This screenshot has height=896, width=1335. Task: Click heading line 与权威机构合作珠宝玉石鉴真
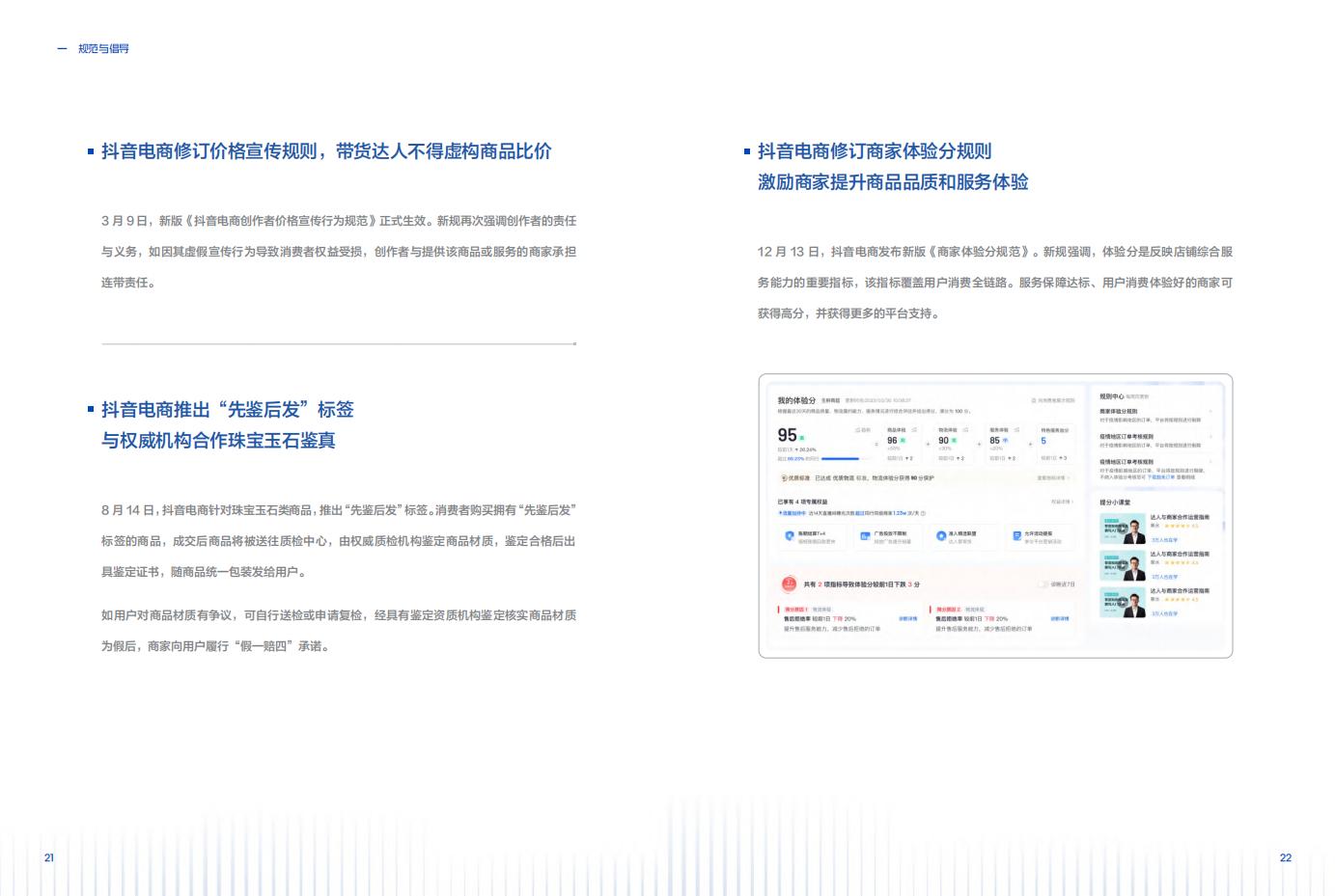click(x=218, y=441)
